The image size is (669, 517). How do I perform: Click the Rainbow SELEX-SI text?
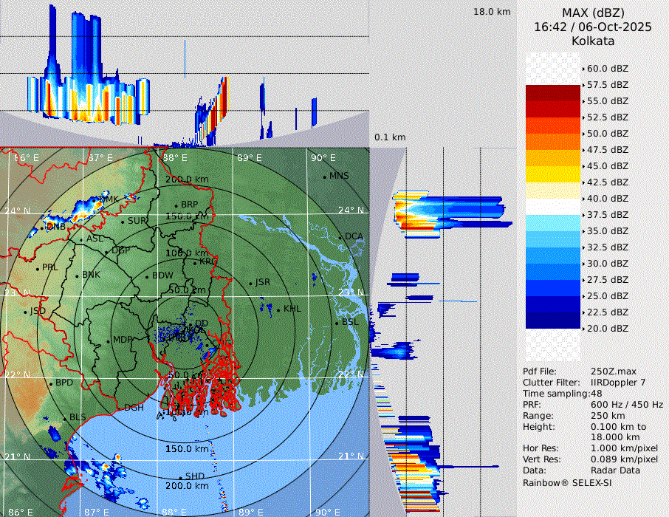pos(567,482)
